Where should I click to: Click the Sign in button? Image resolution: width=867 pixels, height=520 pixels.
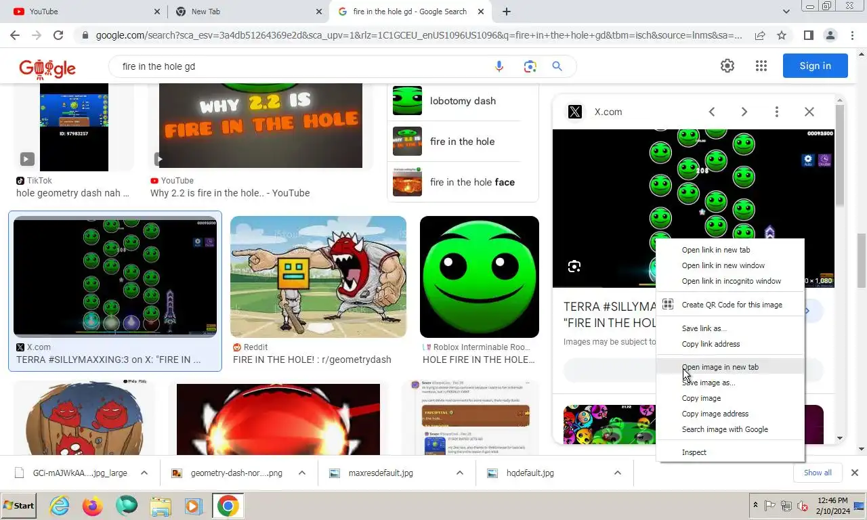(x=815, y=66)
